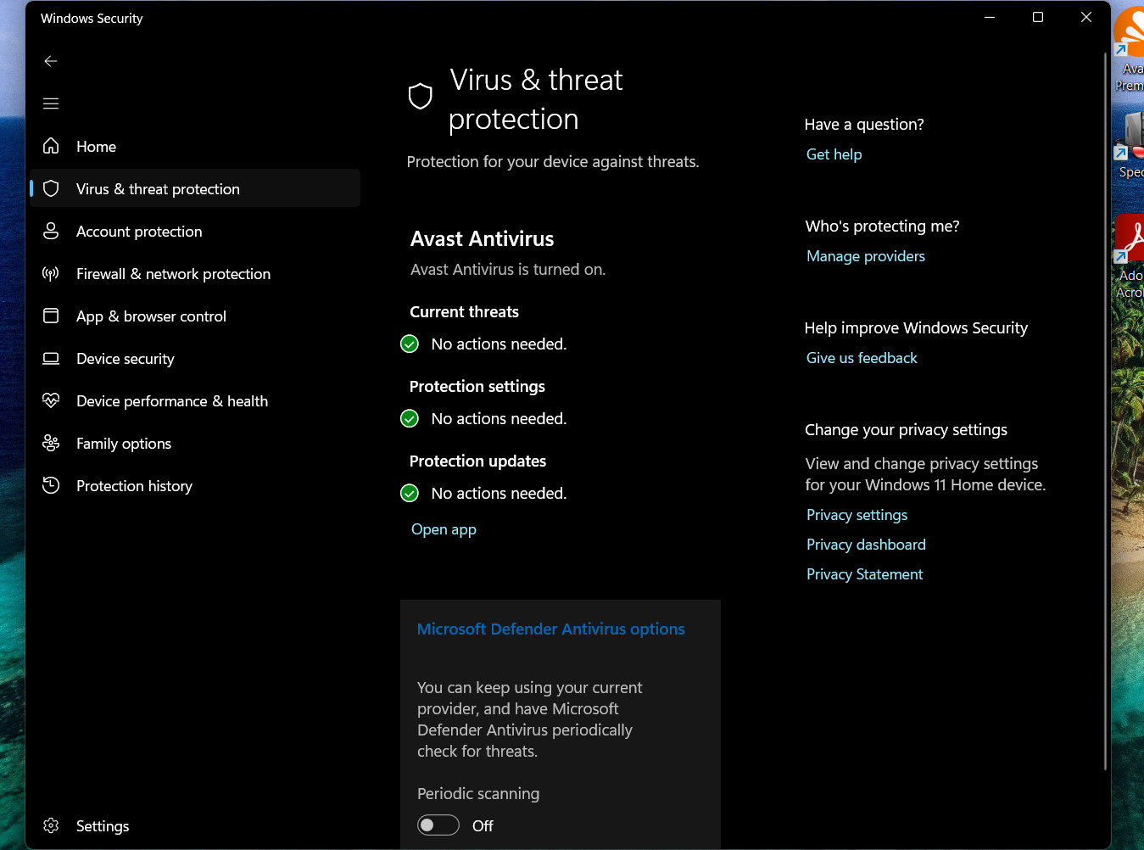The width and height of the screenshot is (1144, 850).
Task: Open Protection history section
Action: [195, 485]
